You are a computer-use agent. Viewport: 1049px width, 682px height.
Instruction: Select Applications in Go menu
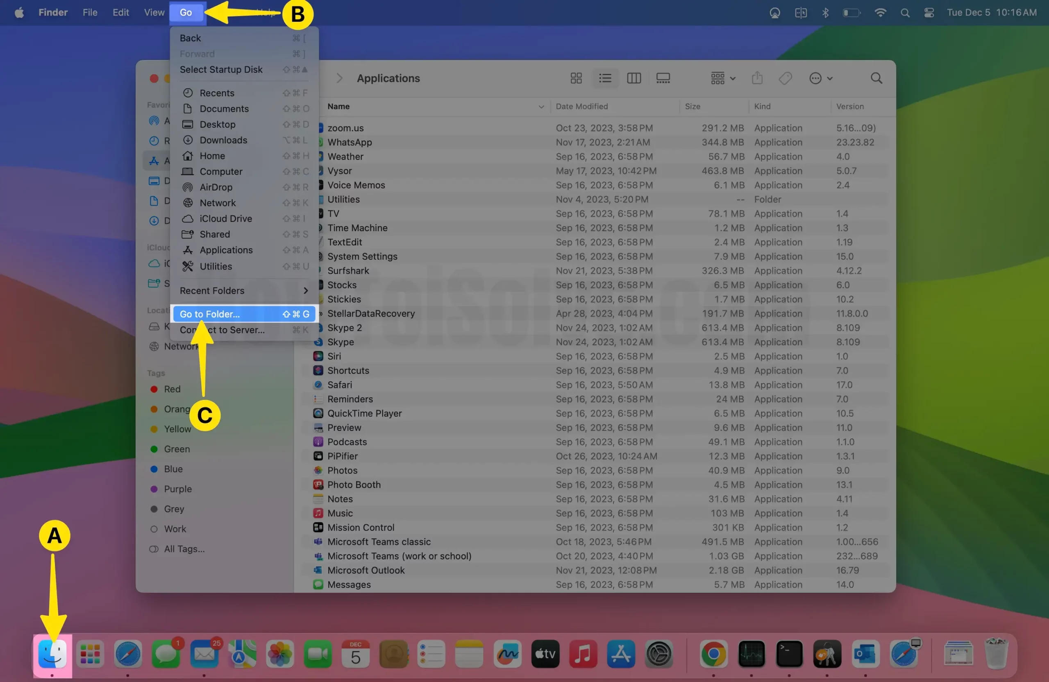(244, 250)
